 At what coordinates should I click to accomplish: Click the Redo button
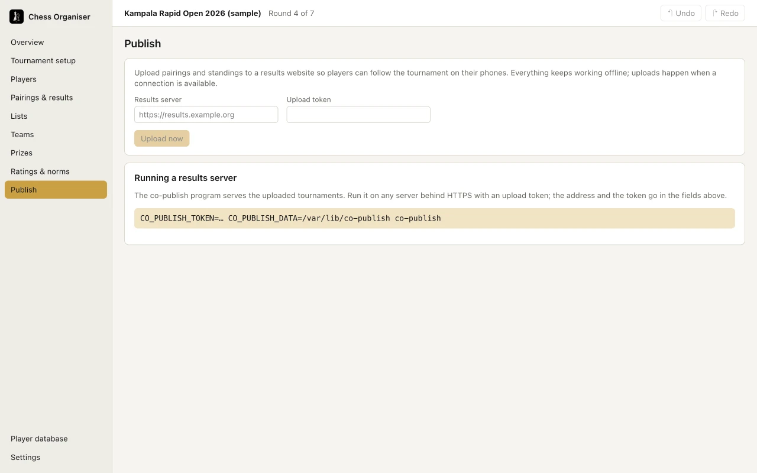coord(725,13)
